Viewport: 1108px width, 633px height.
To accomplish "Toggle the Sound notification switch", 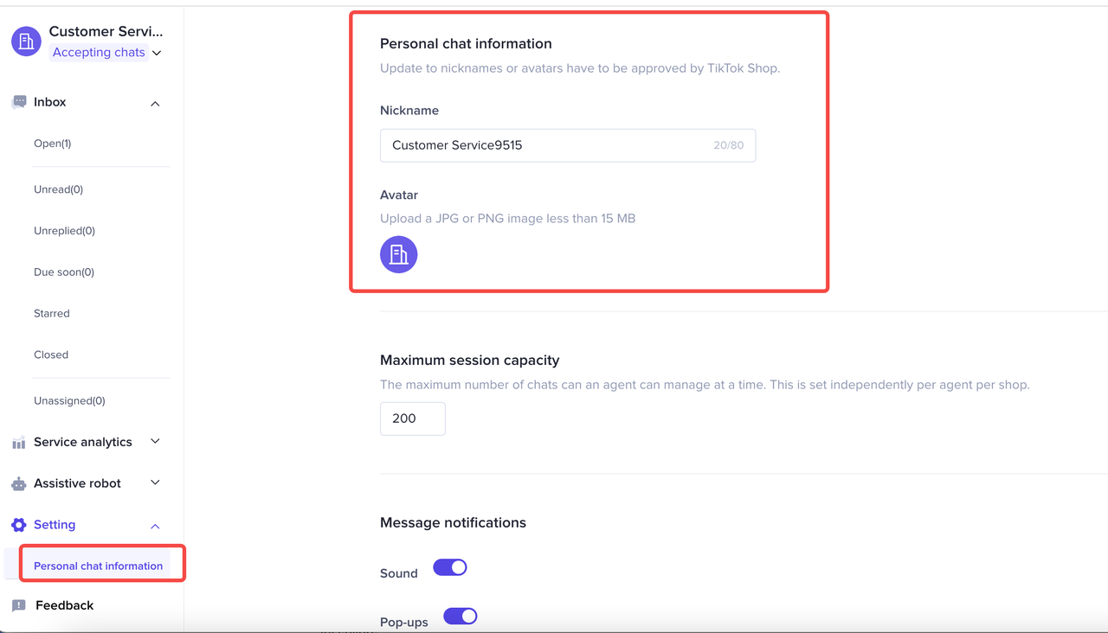I will click(450, 567).
